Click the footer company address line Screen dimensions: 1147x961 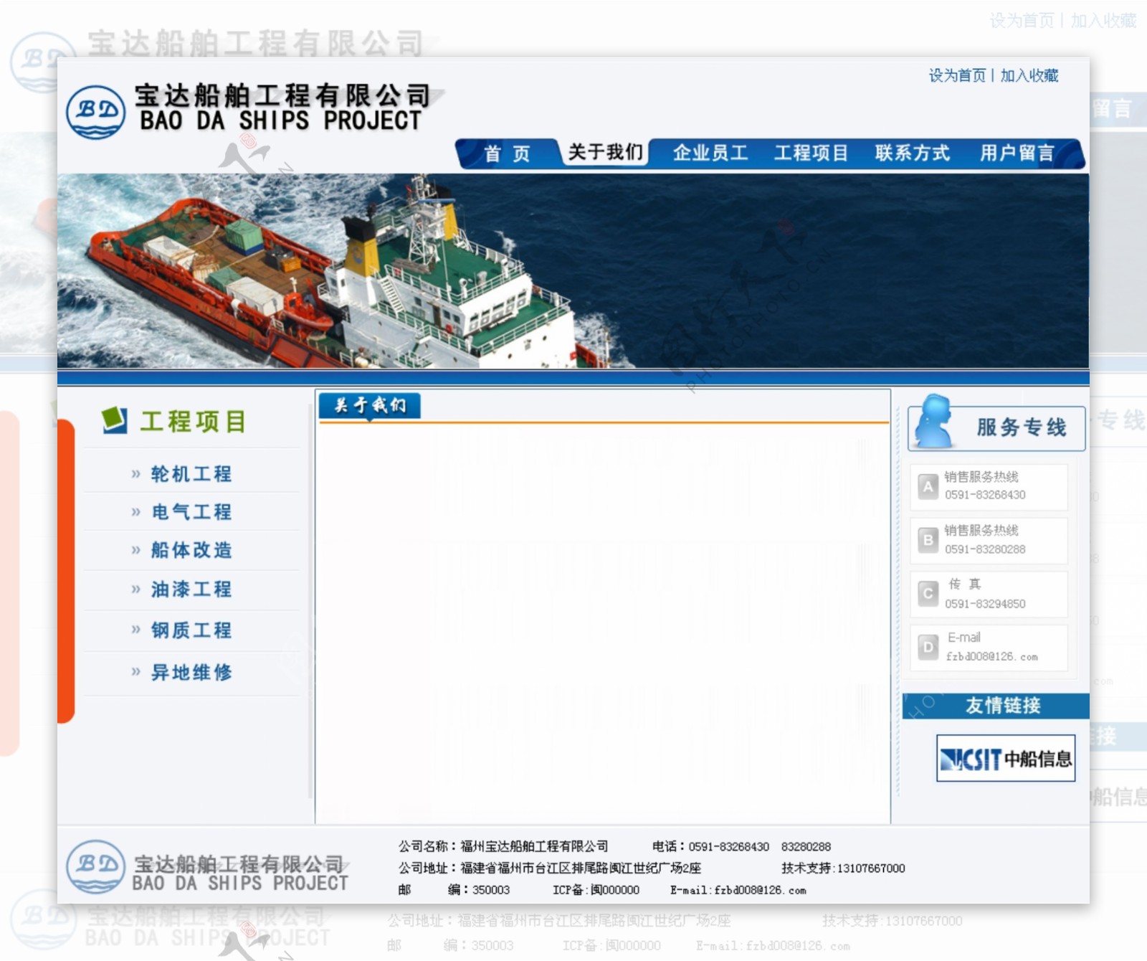(x=550, y=868)
